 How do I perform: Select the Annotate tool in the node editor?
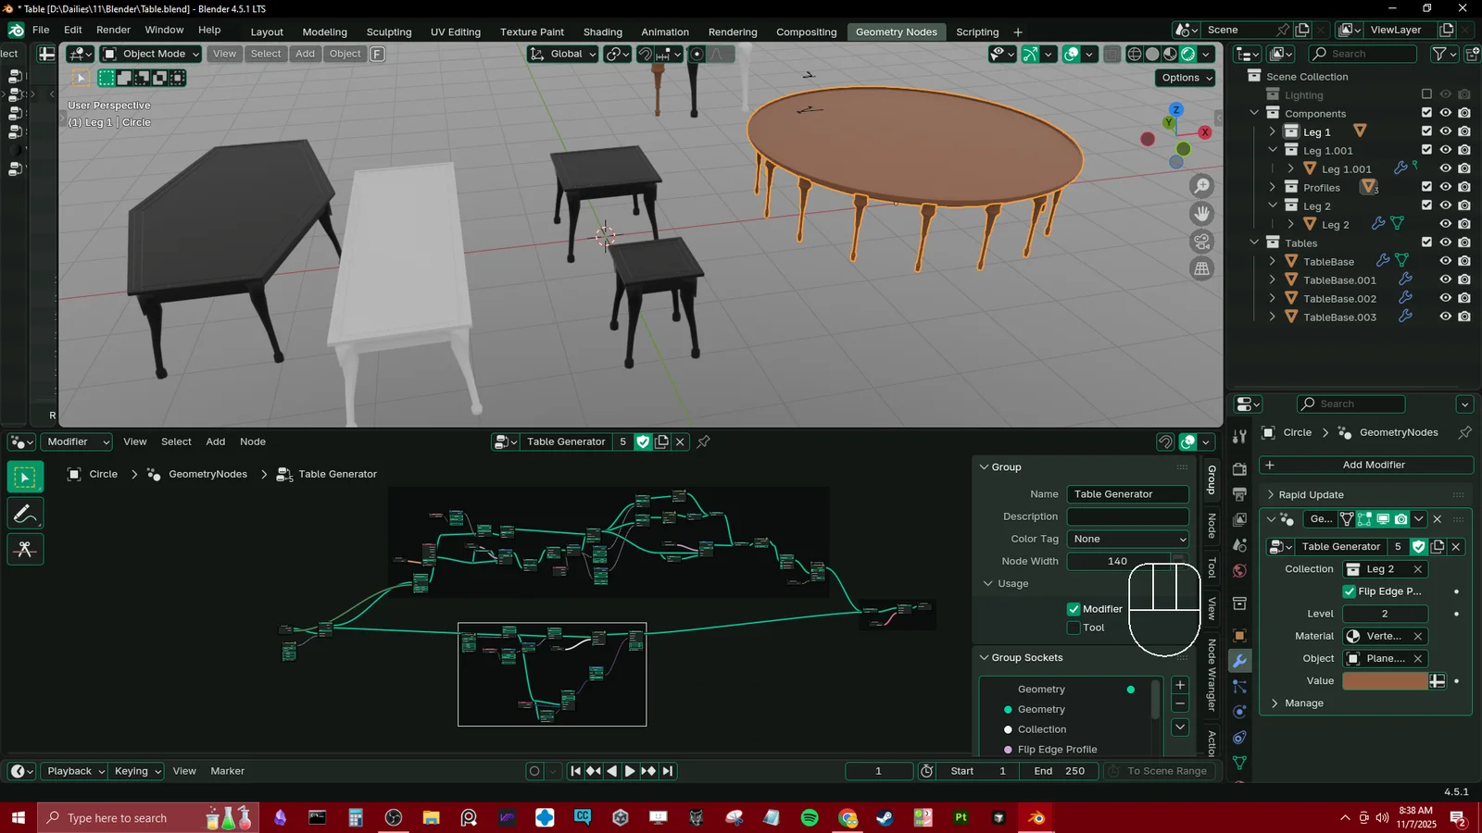25,513
